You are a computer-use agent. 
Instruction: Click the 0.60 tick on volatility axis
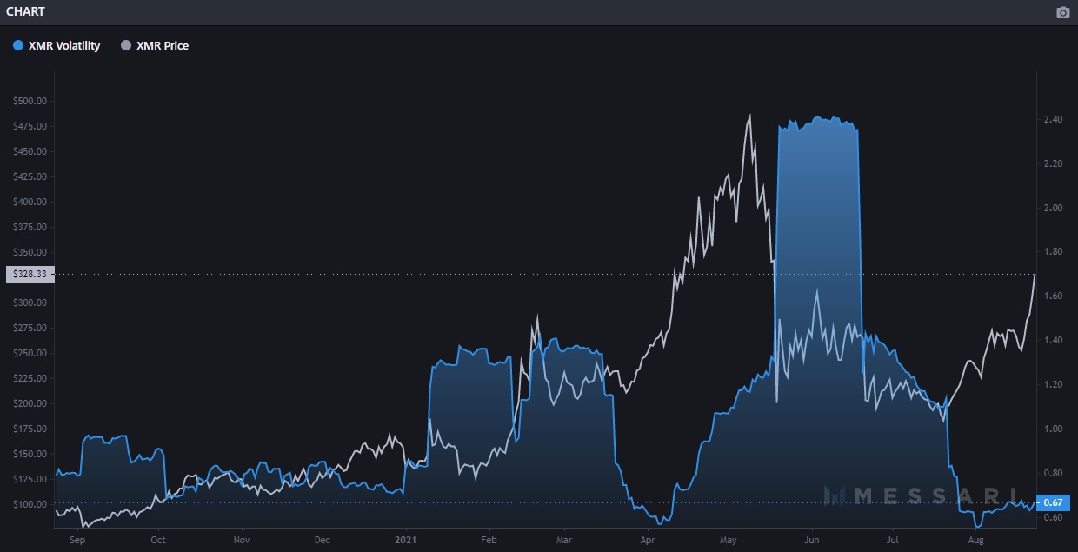tap(1053, 518)
